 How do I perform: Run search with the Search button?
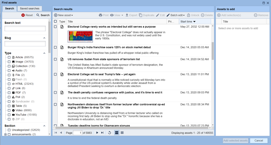[43, 15]
